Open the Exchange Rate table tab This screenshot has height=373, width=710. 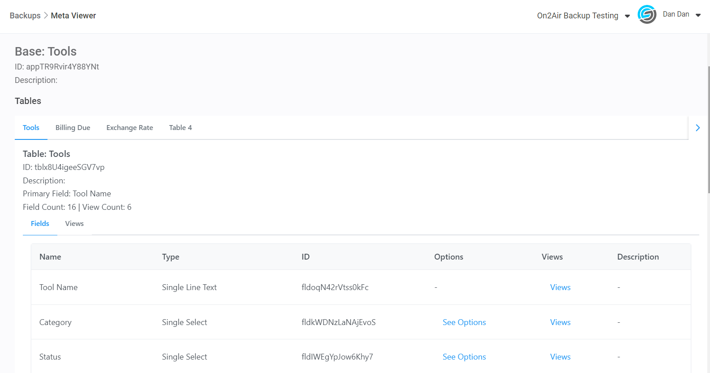point(129,128)
